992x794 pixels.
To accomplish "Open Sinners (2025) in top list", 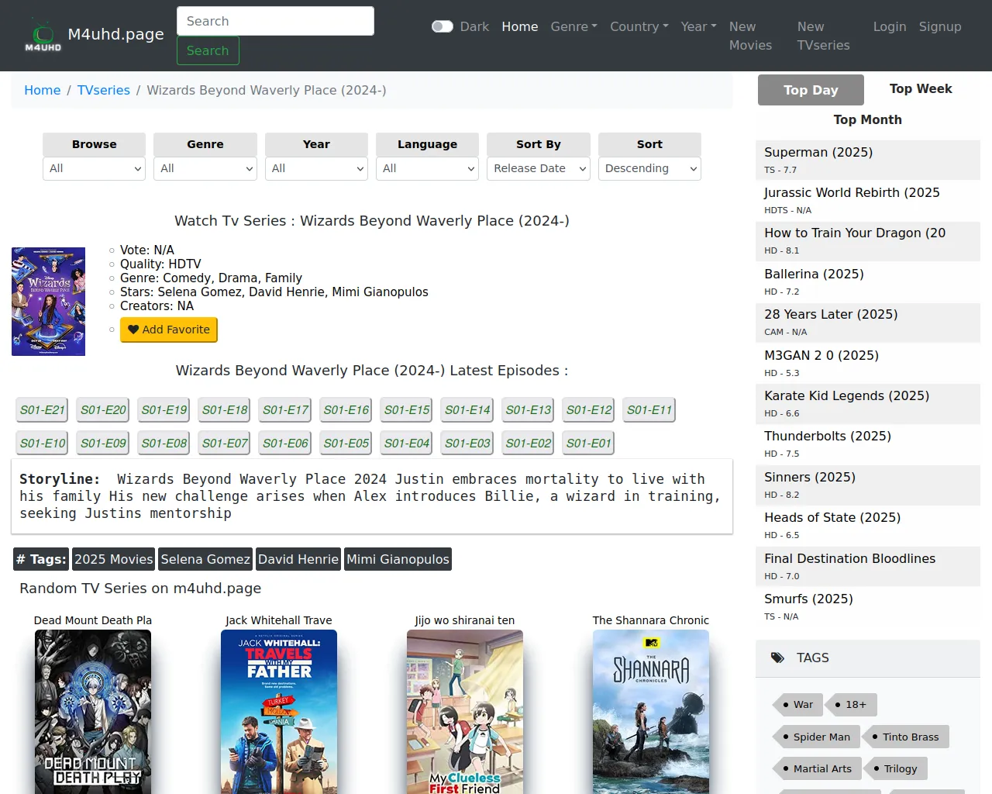I will [868, 485].
